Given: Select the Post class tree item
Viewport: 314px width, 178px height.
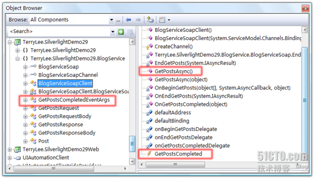Looking at the screenshot, I should click(x=43, y=141).
